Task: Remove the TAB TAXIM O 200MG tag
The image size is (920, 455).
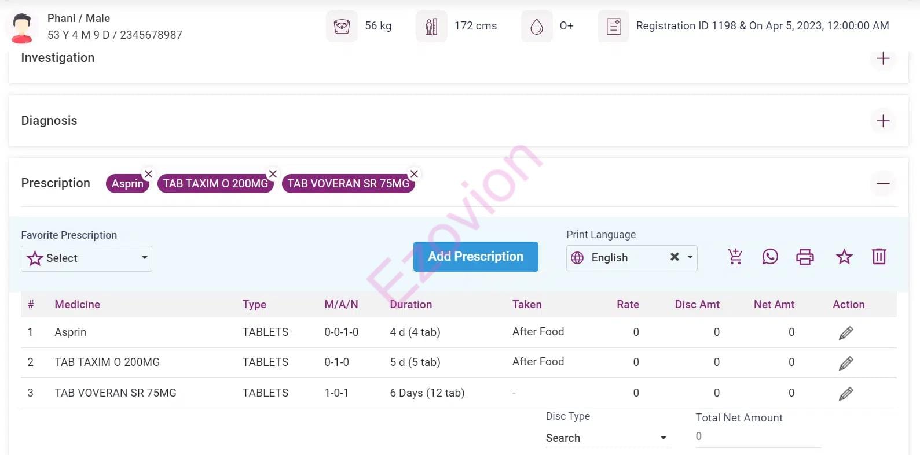Action: pyautogui.click(x=273, y=174)
